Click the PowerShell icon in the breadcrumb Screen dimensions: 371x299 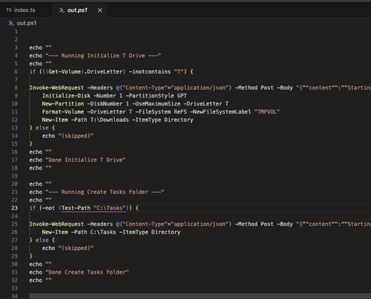(x=11, y=23)
